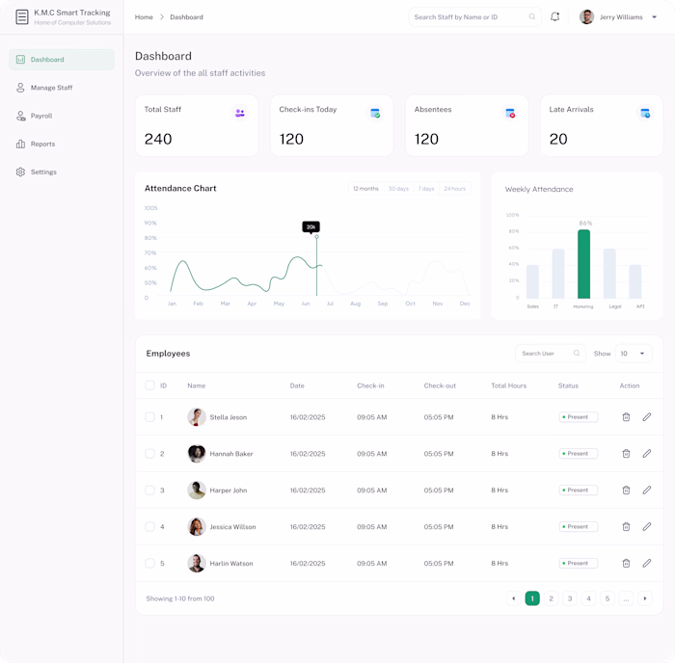Click the Name column header
The height and width of the screenshot is (663, 675).
pyautogui.click(x=197, y=385)
